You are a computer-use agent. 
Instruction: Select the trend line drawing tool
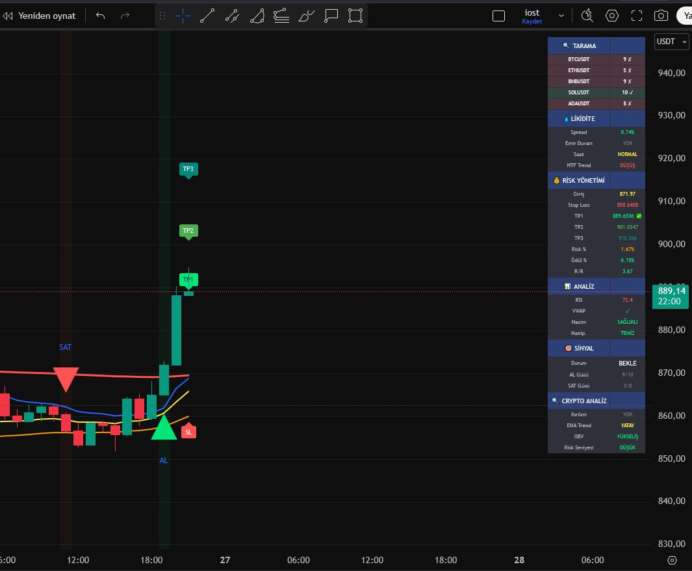coord(207,16)
